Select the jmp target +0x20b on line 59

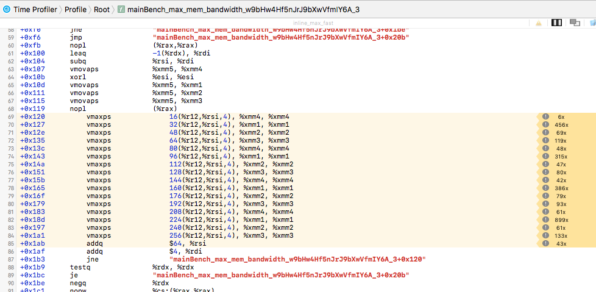[280, 38]
